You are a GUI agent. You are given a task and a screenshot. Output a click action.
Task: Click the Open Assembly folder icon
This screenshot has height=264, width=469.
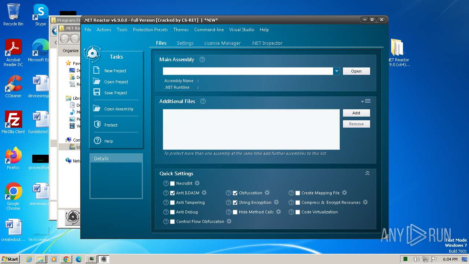click(97, 109)
